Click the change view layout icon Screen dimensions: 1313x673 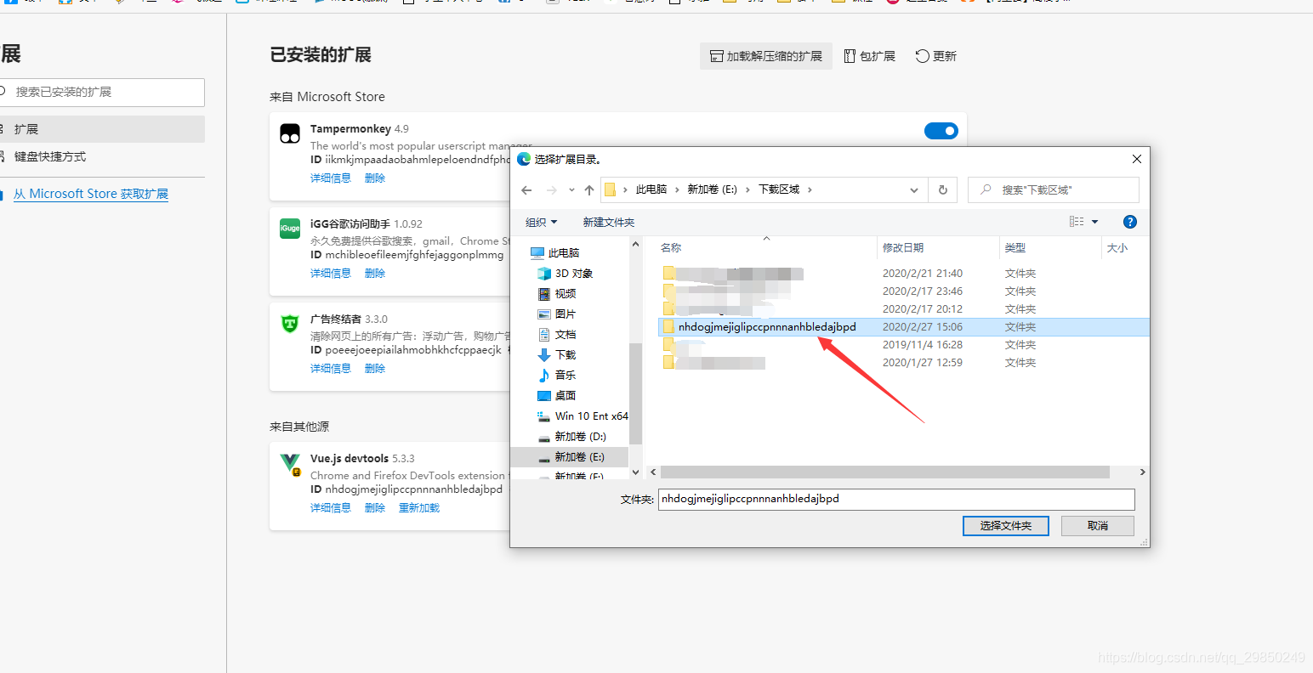coord(1077,222)
